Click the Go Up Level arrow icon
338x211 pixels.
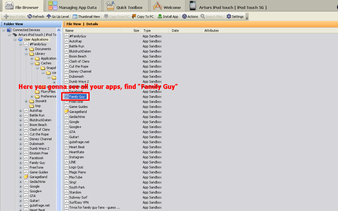49,16
